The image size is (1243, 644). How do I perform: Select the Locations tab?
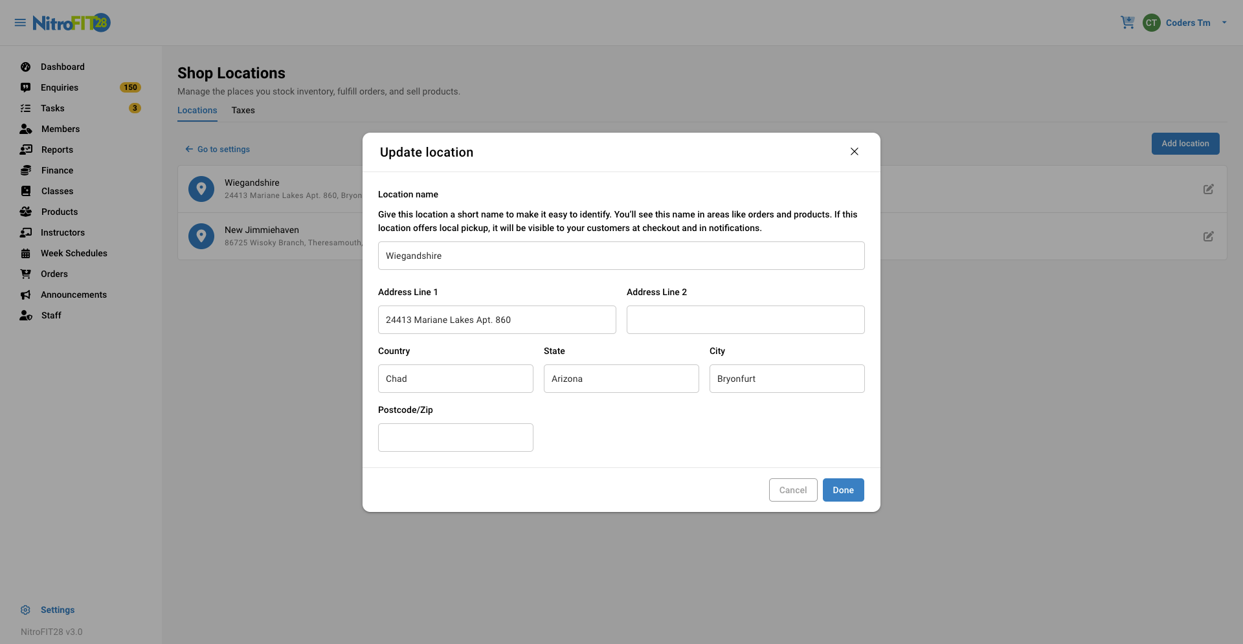pos(197,110)
